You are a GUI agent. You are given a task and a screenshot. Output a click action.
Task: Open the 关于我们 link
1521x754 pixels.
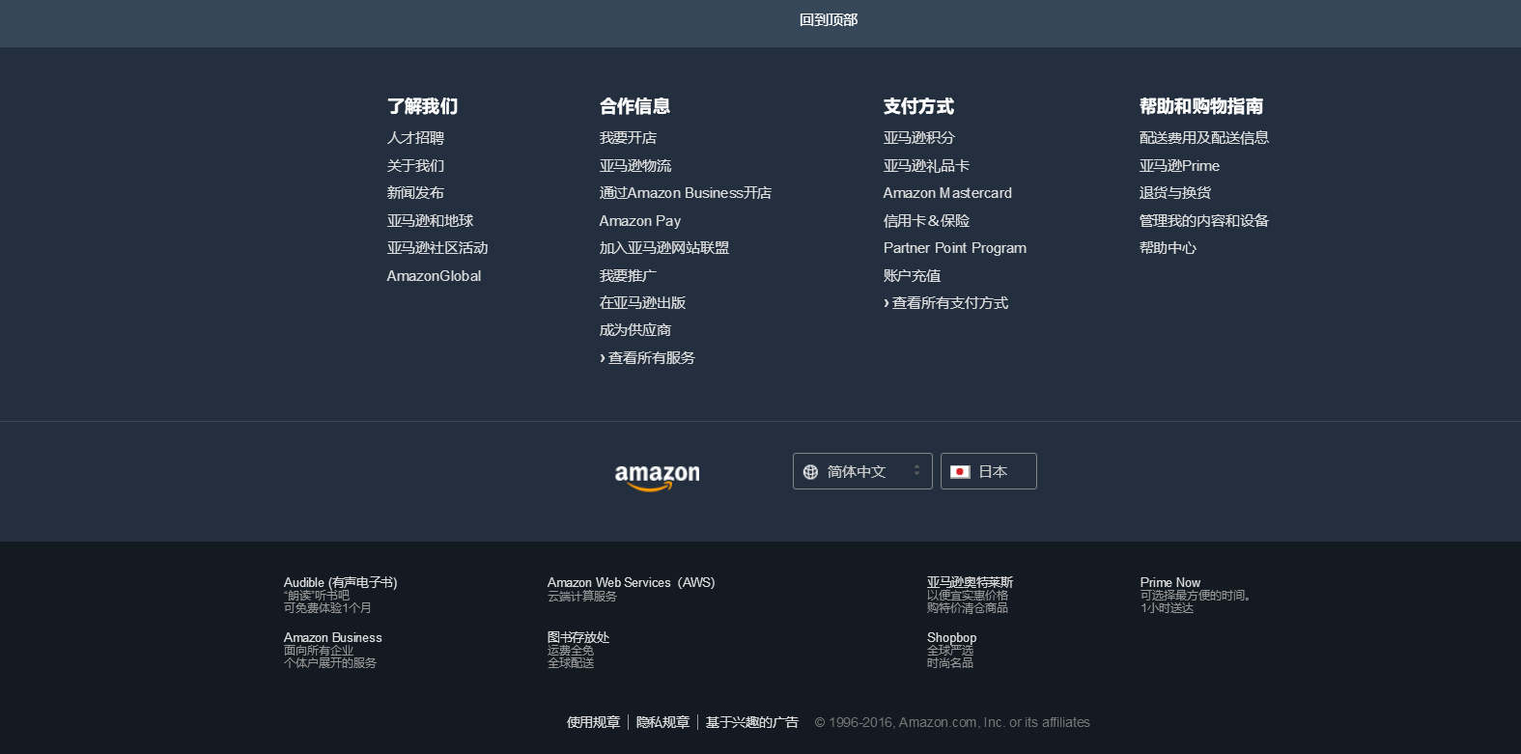click(415, 166)
